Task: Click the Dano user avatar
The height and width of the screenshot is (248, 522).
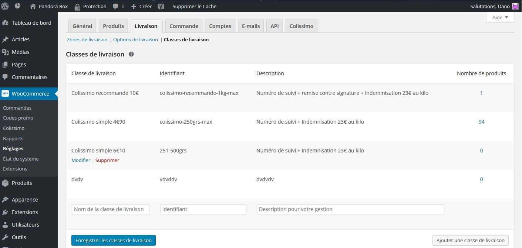Action: tap(515, 6)
